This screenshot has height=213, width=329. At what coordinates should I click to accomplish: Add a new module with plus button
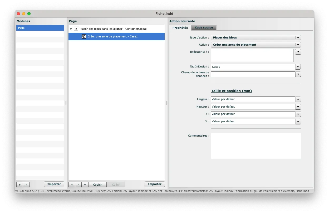click(x=19, y=185)
